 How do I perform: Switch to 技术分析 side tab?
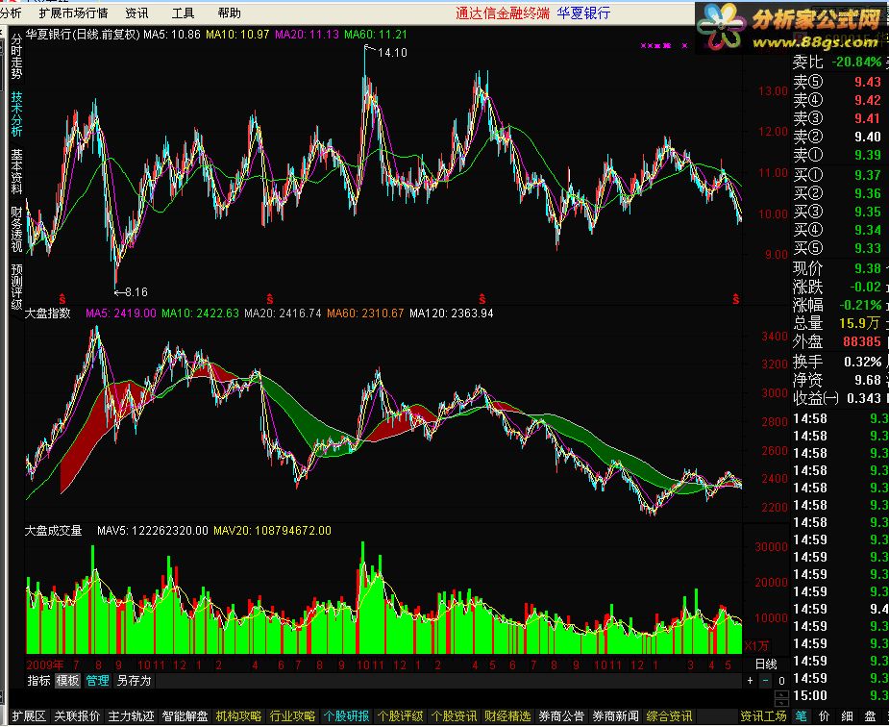click(x=16, y=114)
